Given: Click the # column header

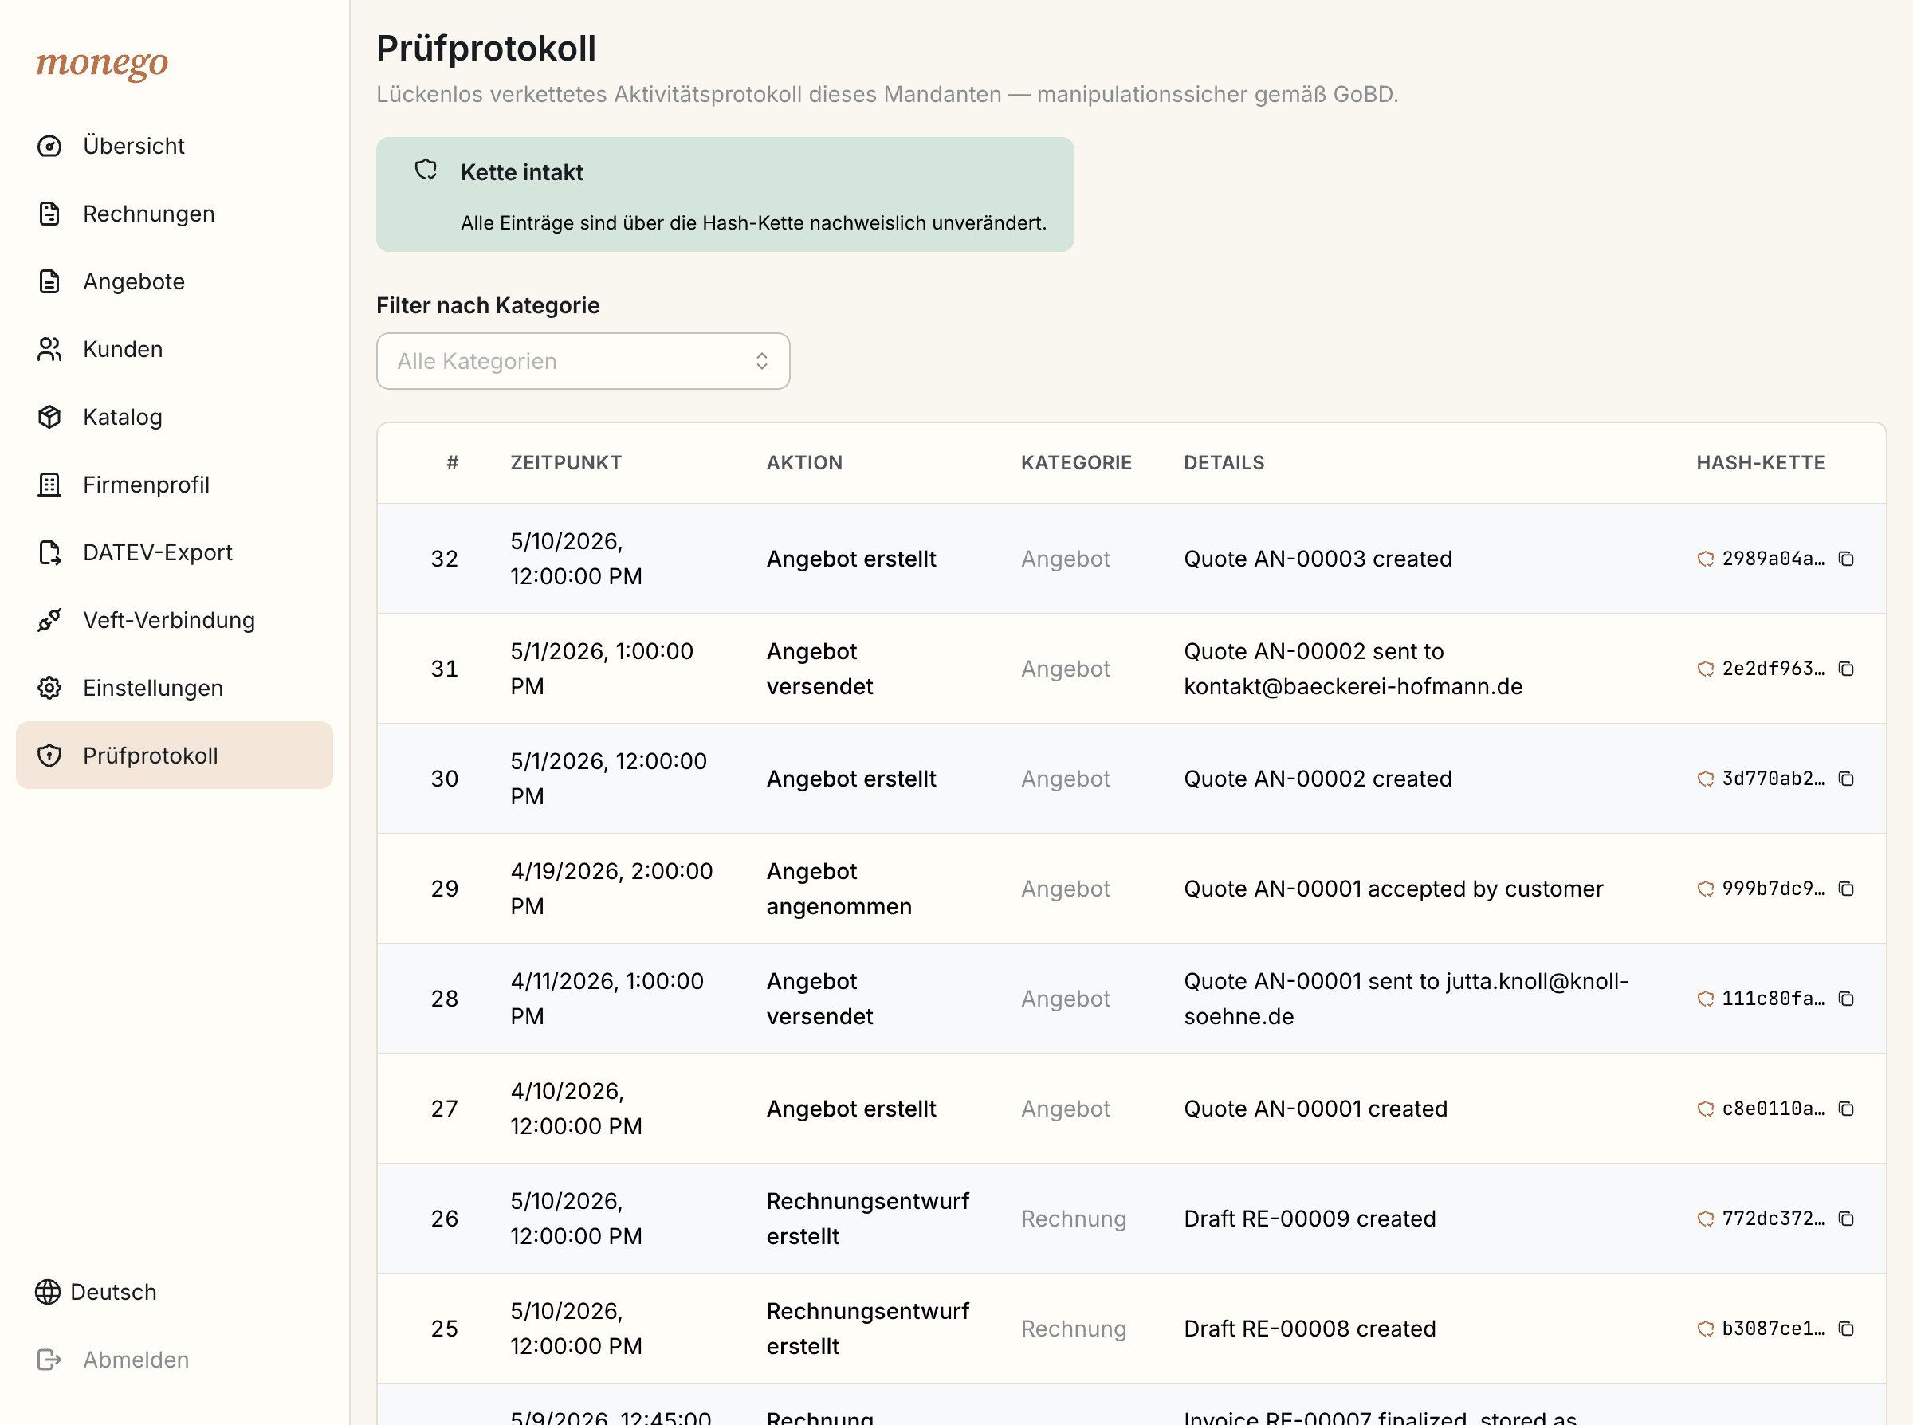Looking at the screenshot, I should [x=453, y=463].
